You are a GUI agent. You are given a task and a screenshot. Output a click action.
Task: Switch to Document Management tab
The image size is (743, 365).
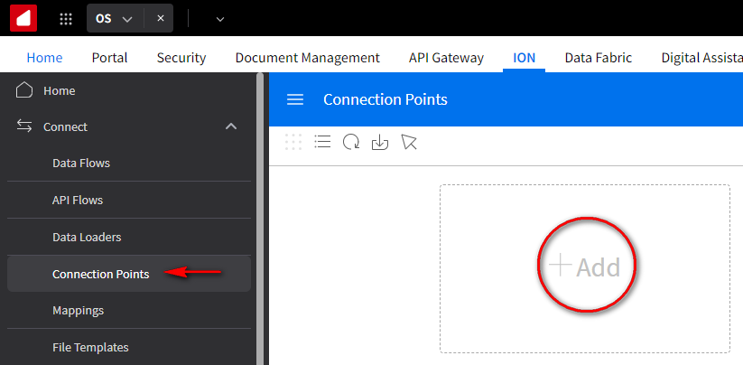coord(307,58)
